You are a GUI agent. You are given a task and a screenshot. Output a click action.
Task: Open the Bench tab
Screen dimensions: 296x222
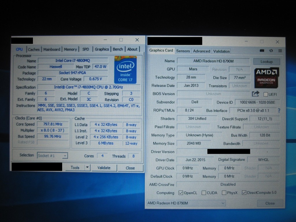click(x=118, y=49)
